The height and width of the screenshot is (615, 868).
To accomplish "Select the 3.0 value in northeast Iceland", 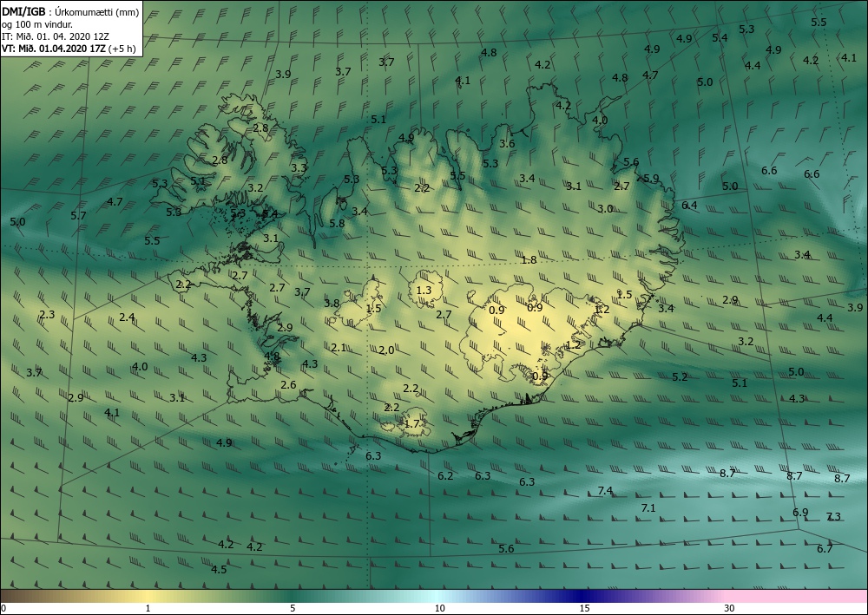I will click(605, 209).
